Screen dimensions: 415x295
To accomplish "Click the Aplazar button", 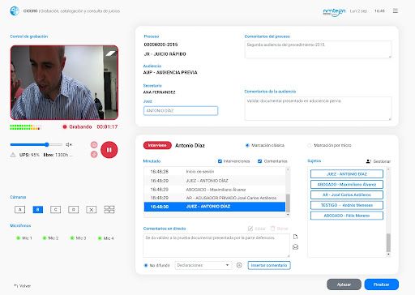I will tap(344, 284).
